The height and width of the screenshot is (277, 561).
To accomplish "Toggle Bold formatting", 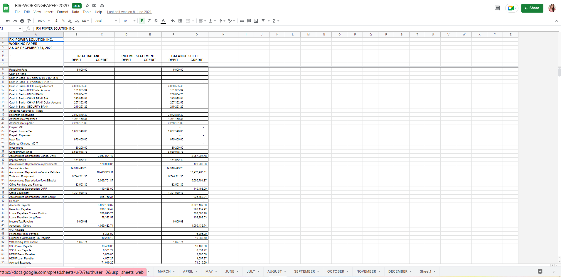I will pos(142,21).
